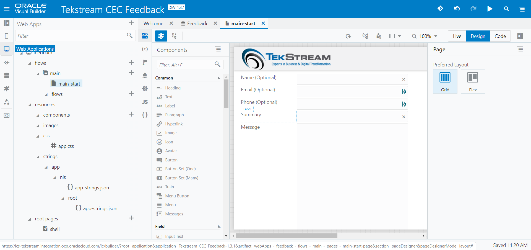531x250 pixels.
Task: Open the top-right options menu
Action: coord(522,9)
